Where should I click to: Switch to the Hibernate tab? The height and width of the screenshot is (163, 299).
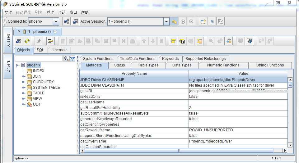pos(59,50)
